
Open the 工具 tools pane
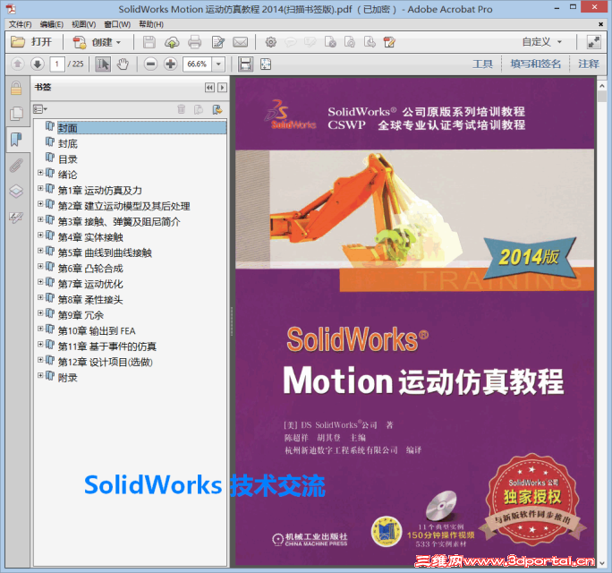(482, 64)
